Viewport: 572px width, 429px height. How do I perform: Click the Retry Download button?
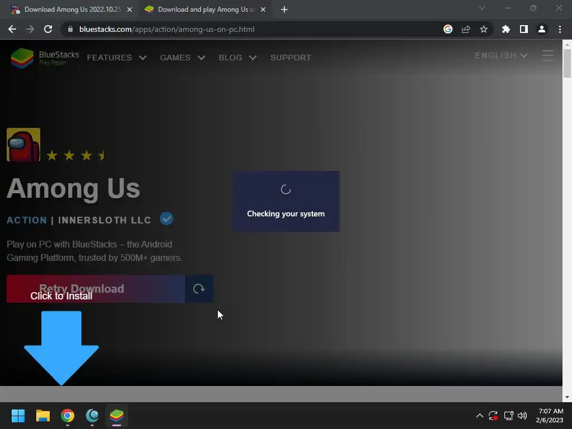(x=96, y=289)
